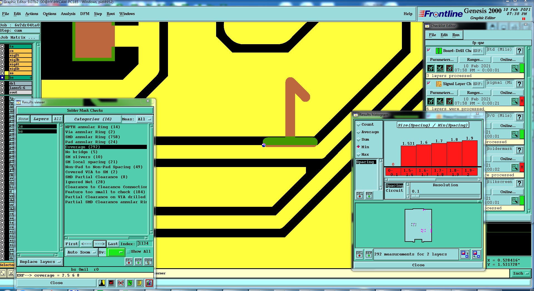This screenshot has height=291, width=534.
Task: Open the DFM menu
Action: (x=85, y=14)
